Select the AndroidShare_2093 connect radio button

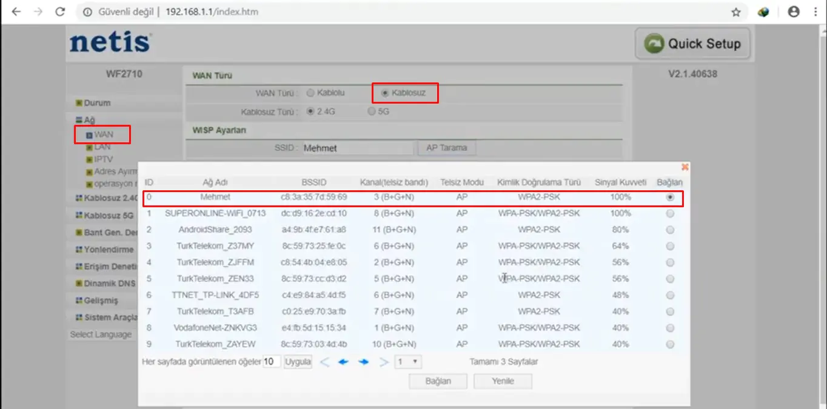(670, 230)
